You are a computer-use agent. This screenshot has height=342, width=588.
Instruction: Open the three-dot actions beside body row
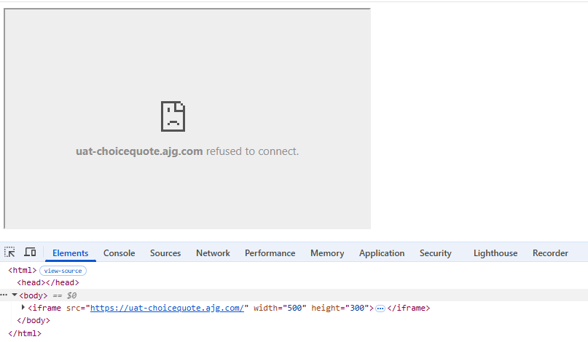[x=4, y=295]
